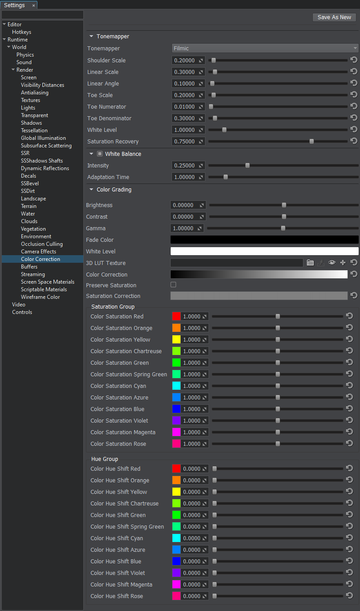The width and height of the screenshot is (360, 611).
Task: Select the Video settings category
Action: click(19, 305)
